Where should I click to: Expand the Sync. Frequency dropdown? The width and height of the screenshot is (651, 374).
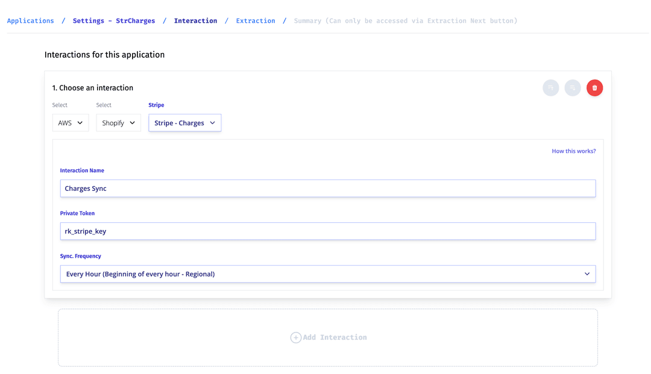tap(328, 274)
